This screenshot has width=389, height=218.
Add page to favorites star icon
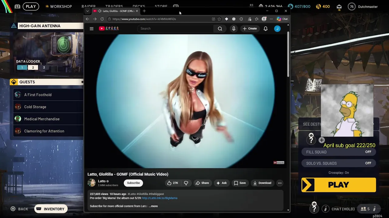(219, 19)
